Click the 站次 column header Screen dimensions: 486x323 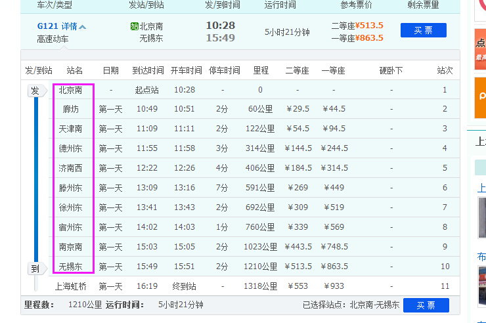[x=445, y=71]
